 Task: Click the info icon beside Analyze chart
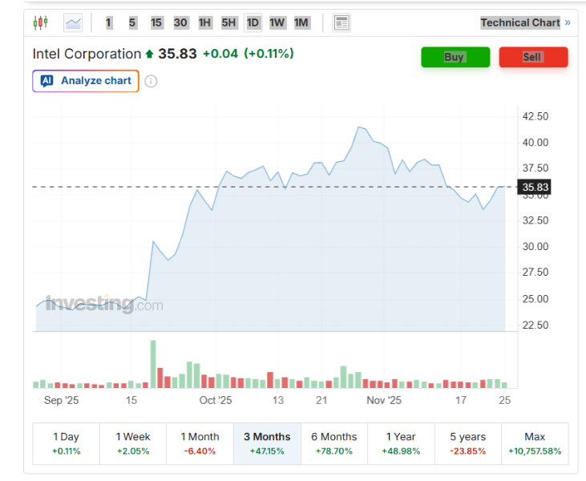click(151, 81)
